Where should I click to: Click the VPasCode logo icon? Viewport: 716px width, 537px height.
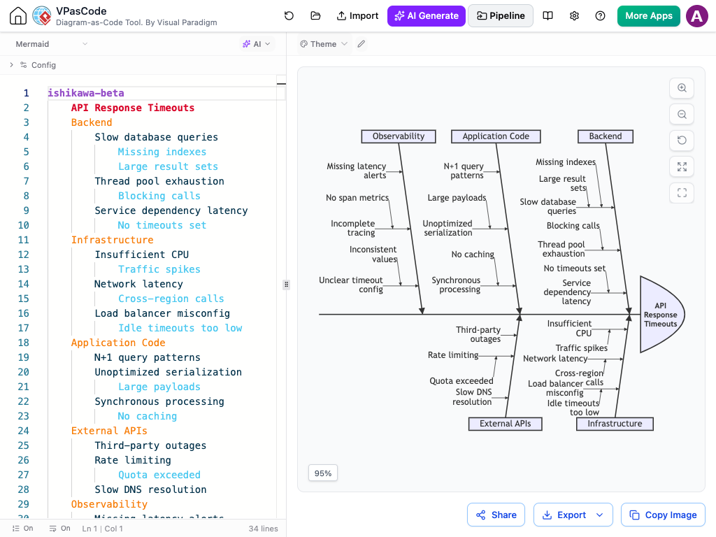coord(42,15)
